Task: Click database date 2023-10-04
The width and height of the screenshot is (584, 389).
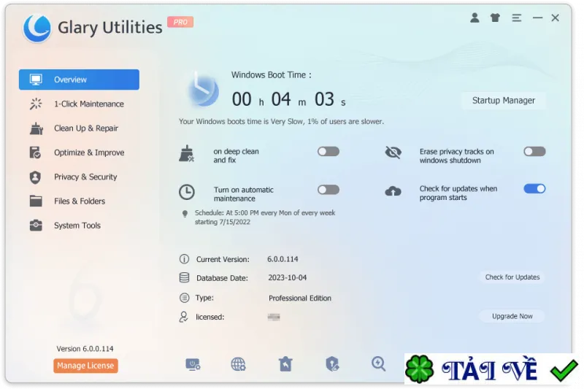Action: click(287, 277)
